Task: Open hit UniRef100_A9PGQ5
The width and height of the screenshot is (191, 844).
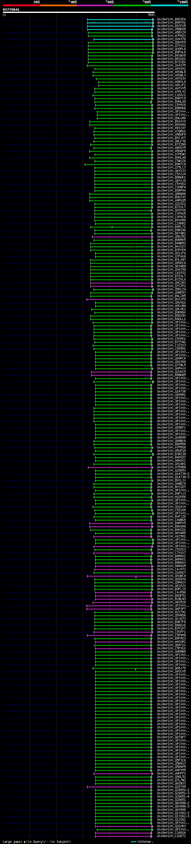Action: coord(171,201)
